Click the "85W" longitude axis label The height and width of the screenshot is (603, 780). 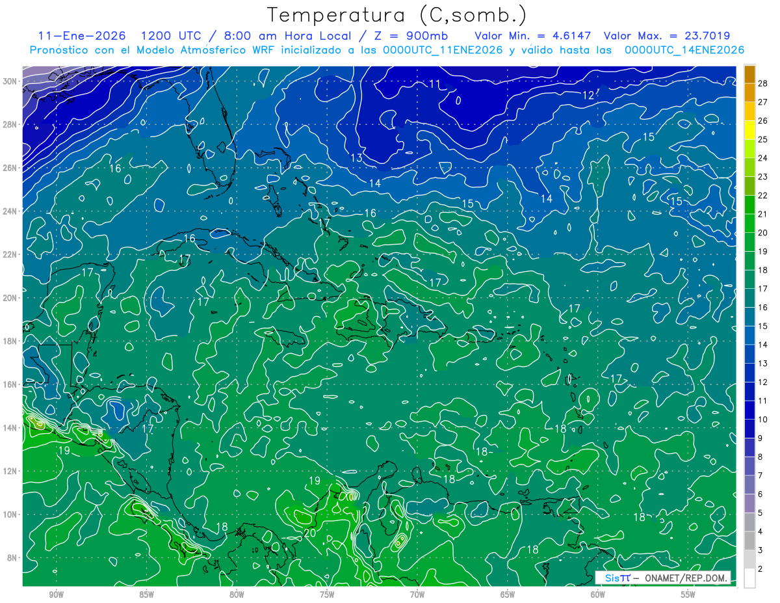[146, 595]
